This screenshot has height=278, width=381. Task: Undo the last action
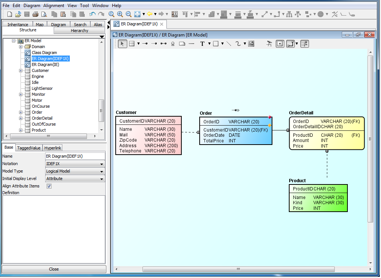(x=92, y=14)
